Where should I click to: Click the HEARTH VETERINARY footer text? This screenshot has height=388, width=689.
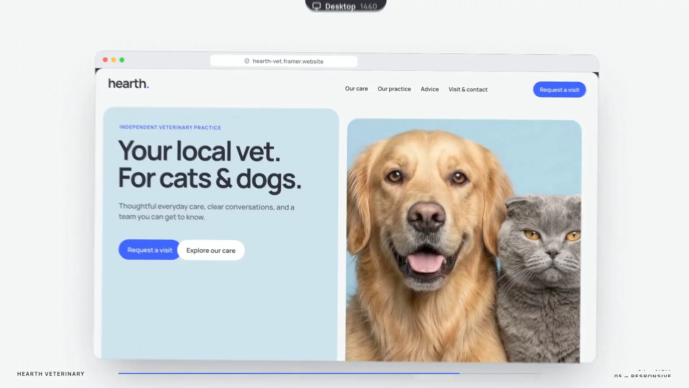(x=51, y=374)
